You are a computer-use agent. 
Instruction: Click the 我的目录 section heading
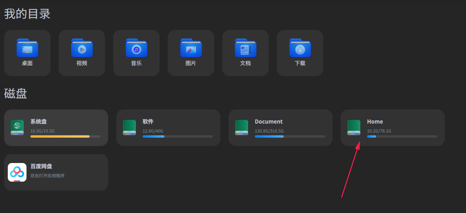point(27,14)
